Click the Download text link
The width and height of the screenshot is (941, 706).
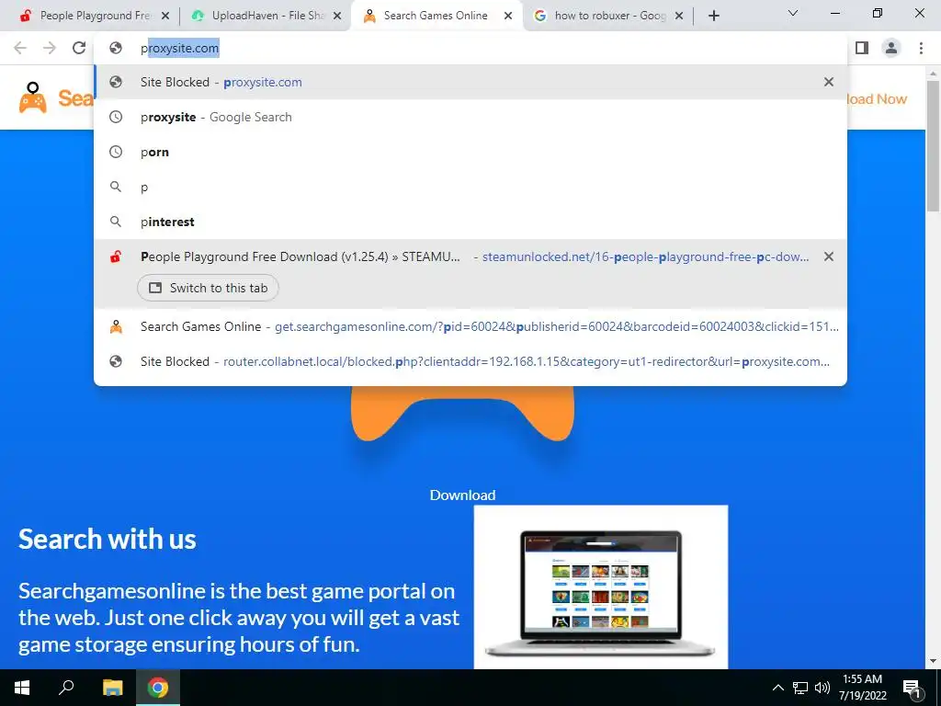tap(463, 495)
